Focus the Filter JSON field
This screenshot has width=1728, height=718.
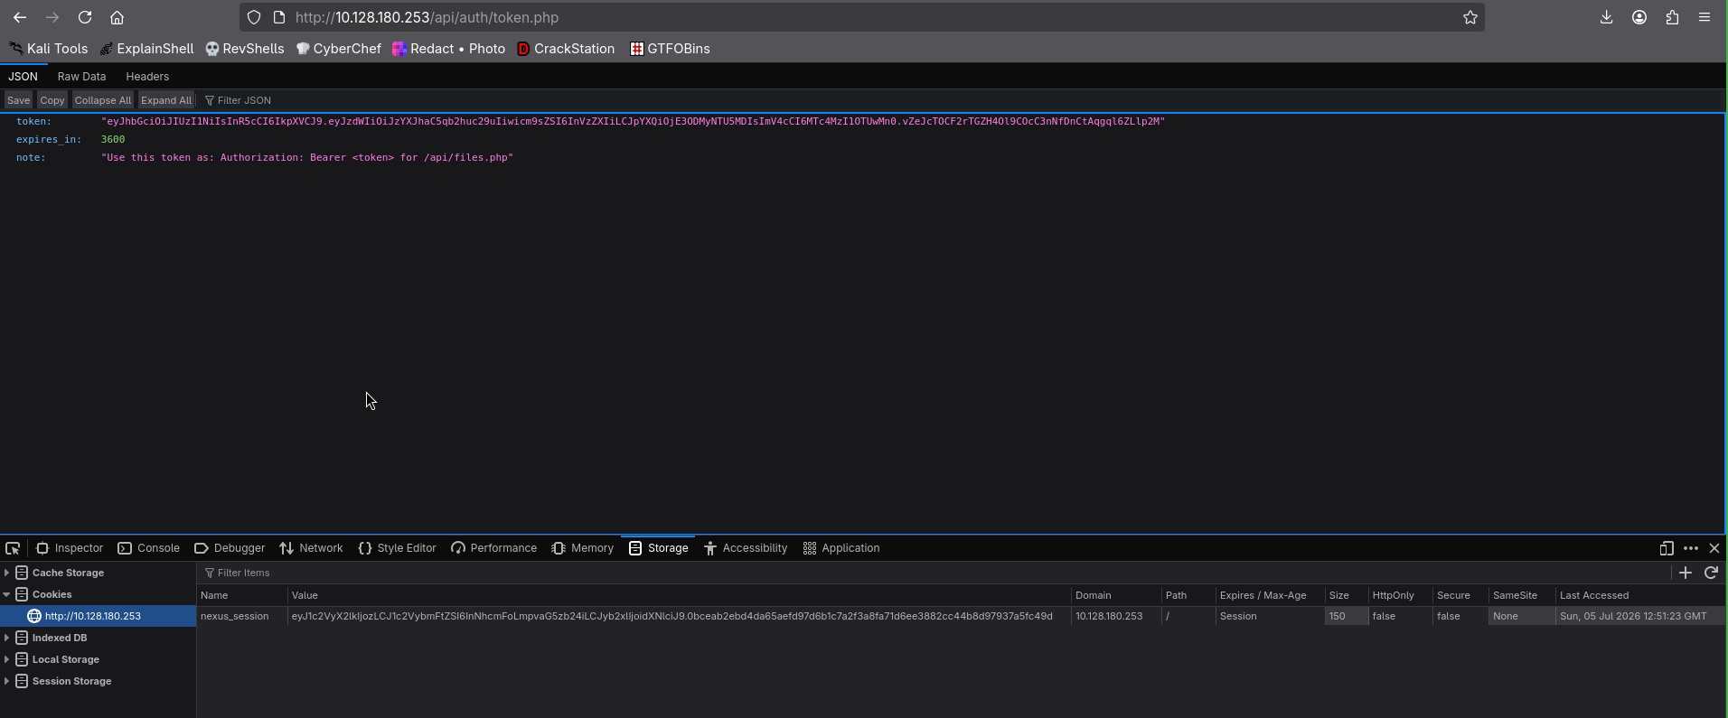coord(963,100)
